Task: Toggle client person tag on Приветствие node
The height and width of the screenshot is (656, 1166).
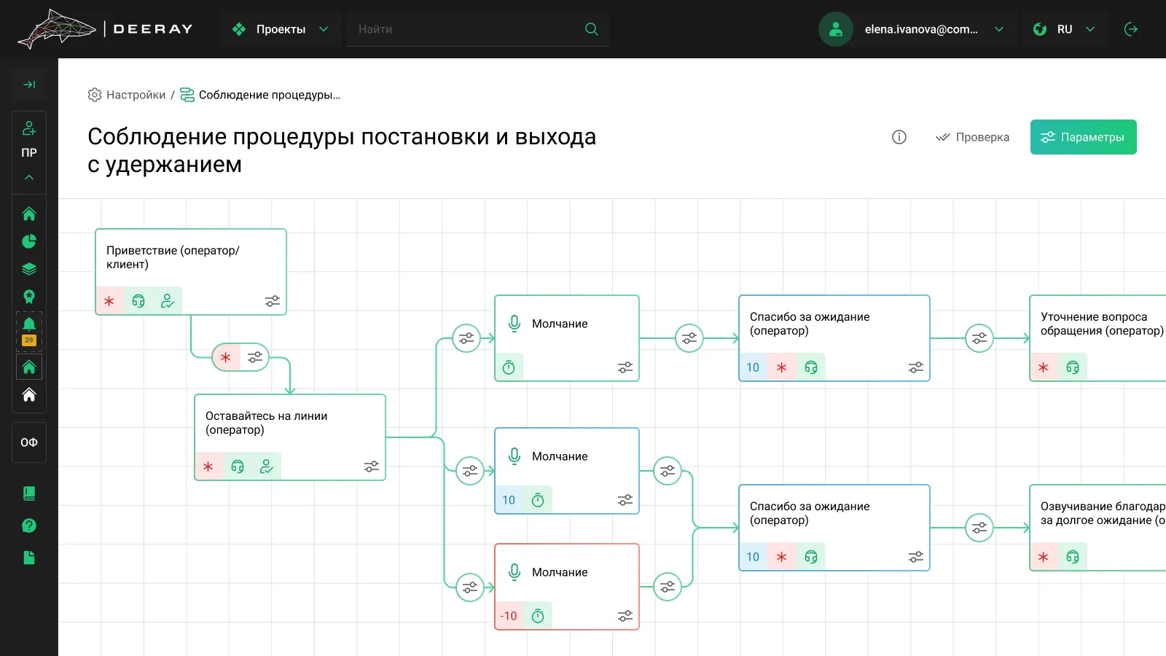Action: (168, 301)
